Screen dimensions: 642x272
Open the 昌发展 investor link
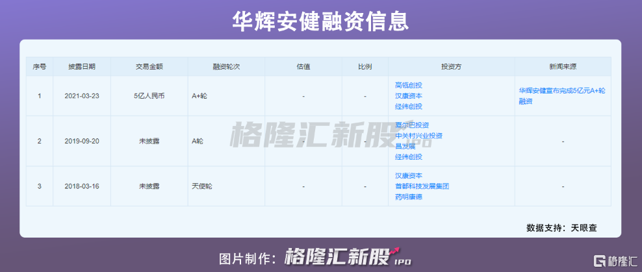(x=405, y=146)
